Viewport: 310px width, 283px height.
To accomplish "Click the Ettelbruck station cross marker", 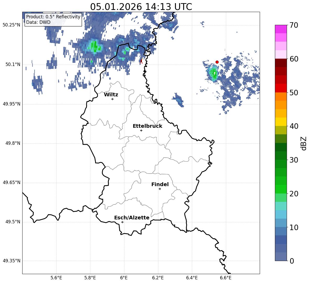I will 141,130.
